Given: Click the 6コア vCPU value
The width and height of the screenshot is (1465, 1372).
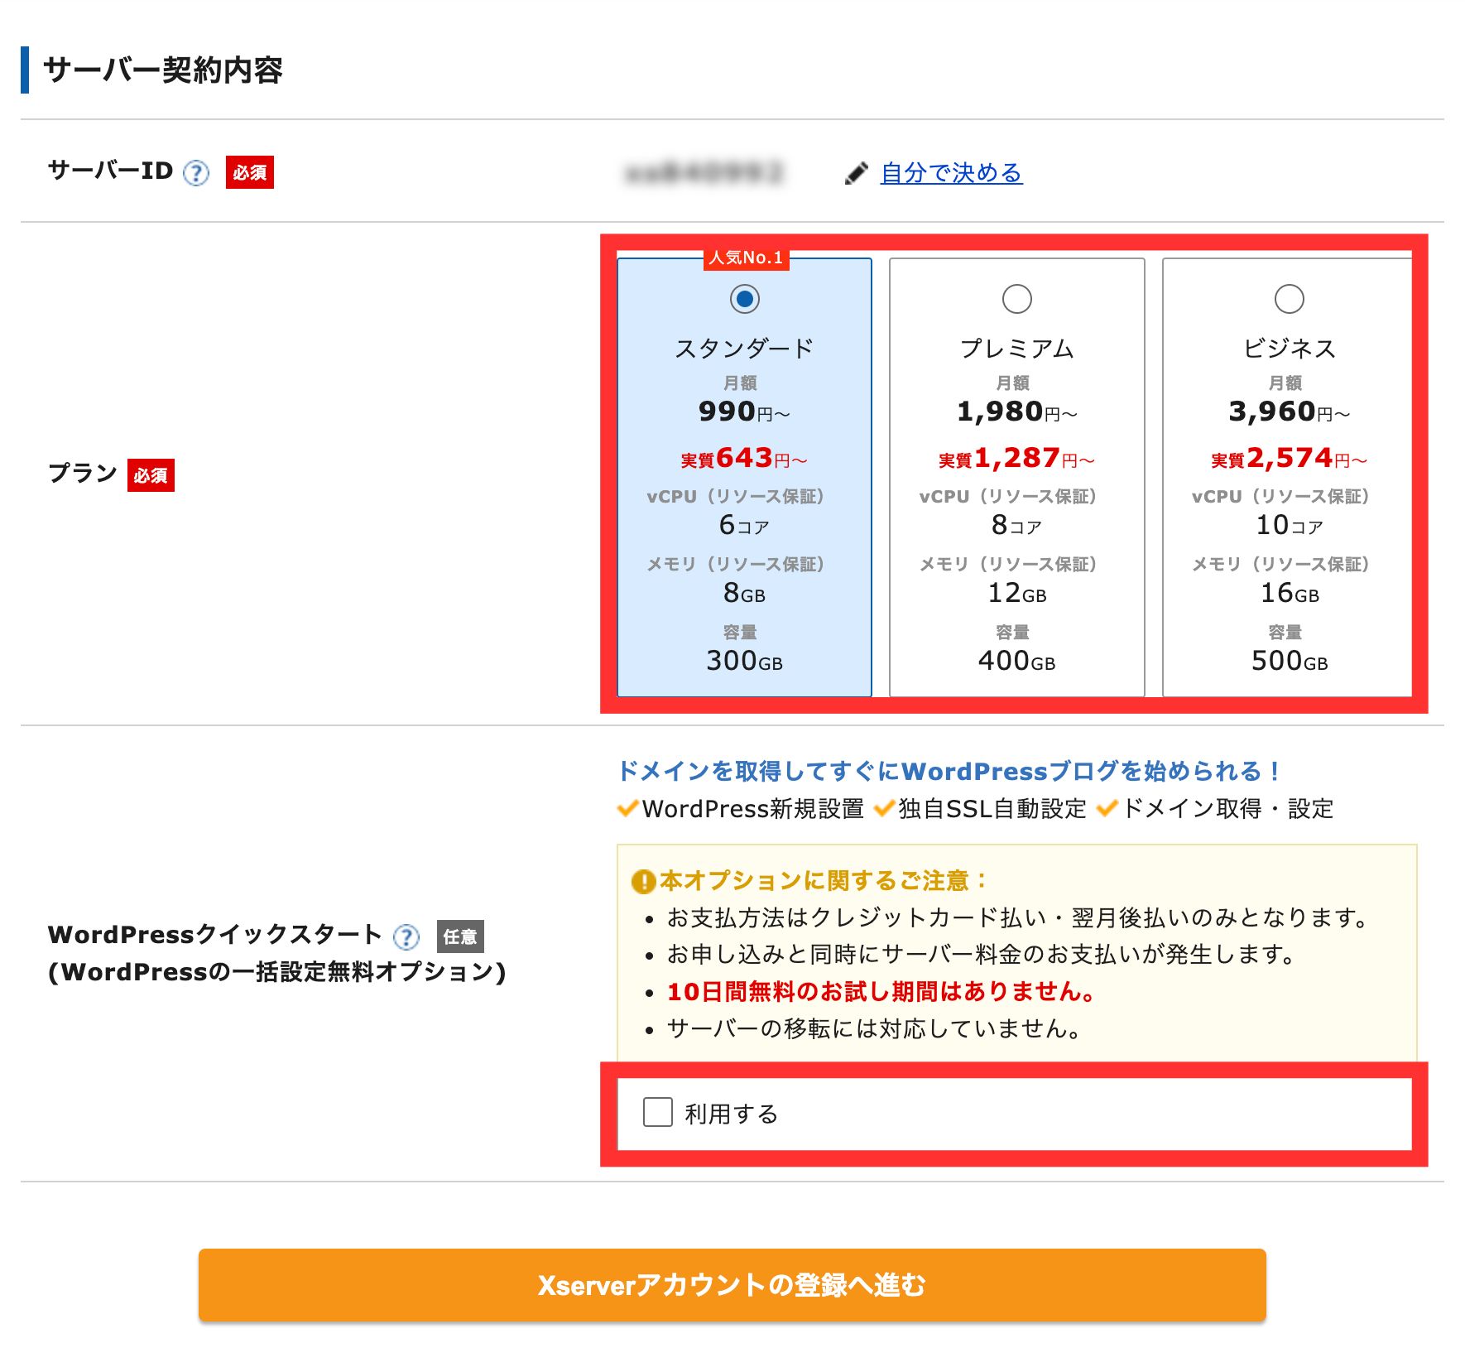Looking at the screenshot, I should tap(744, 525).
